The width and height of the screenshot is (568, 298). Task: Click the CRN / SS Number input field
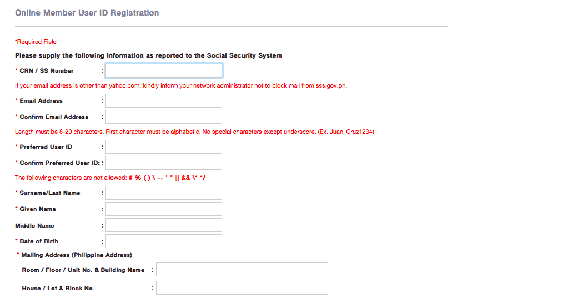click(164, 71)
